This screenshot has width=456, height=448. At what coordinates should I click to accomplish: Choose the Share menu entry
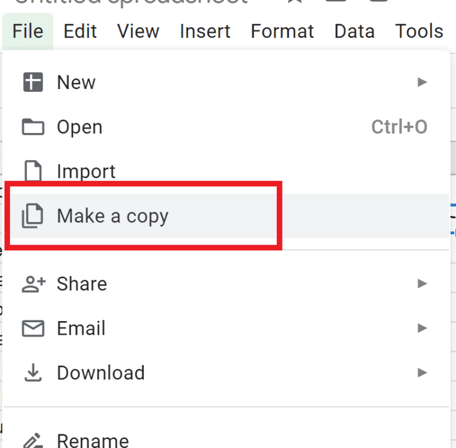(226, 284)
